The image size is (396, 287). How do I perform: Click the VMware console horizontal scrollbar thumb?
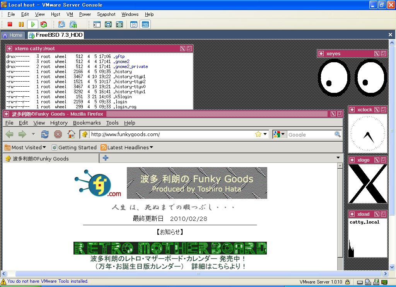[198, 273]
